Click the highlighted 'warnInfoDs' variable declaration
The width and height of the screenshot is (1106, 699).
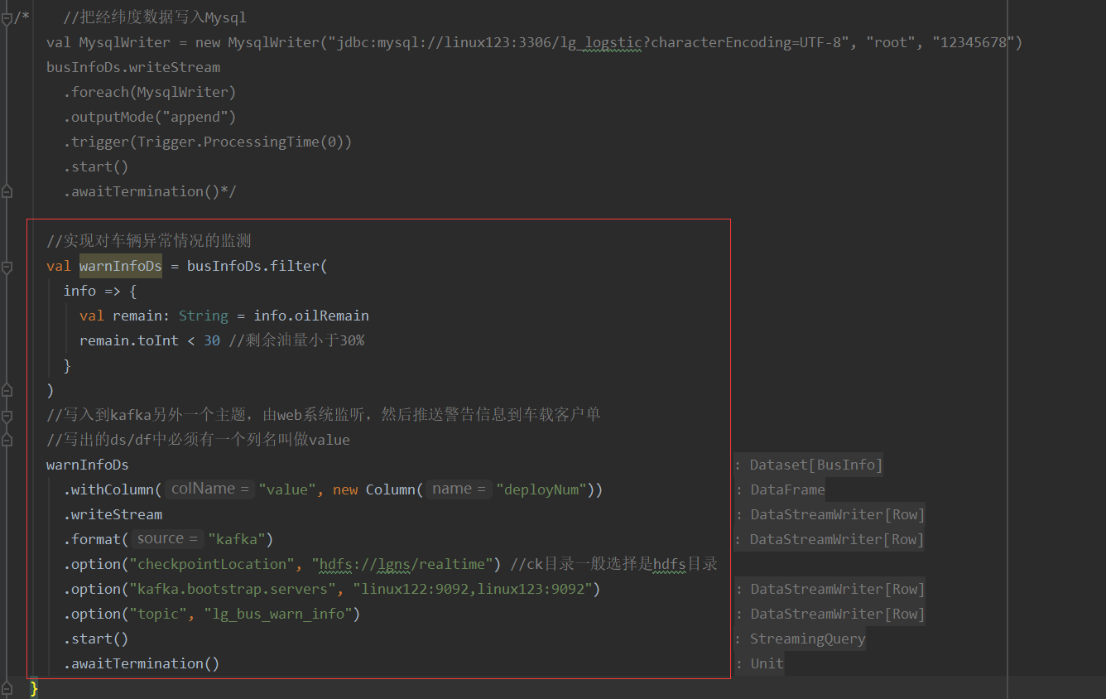coord(121,266)
